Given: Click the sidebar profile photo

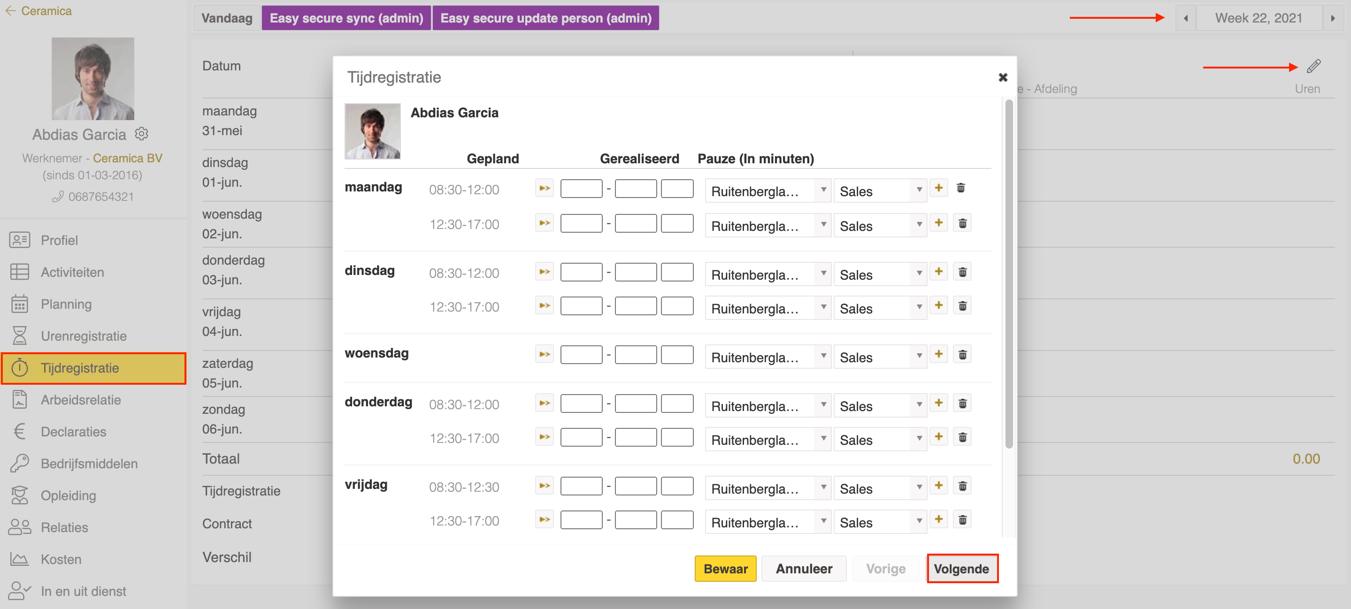Looking at the screenshot, I should 93,79.
